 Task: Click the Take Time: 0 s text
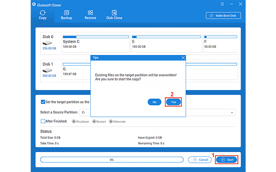coord(49,143)
